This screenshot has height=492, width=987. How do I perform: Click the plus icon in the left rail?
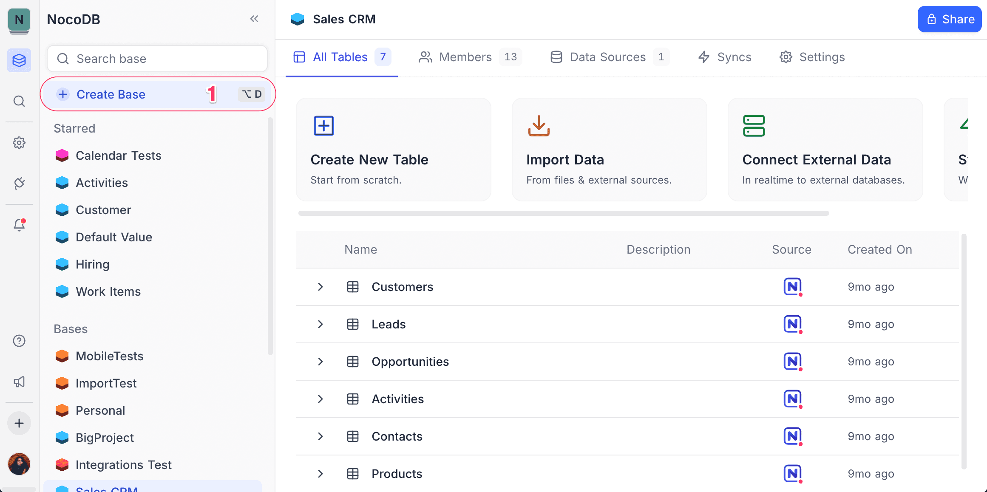pos(19,423)
